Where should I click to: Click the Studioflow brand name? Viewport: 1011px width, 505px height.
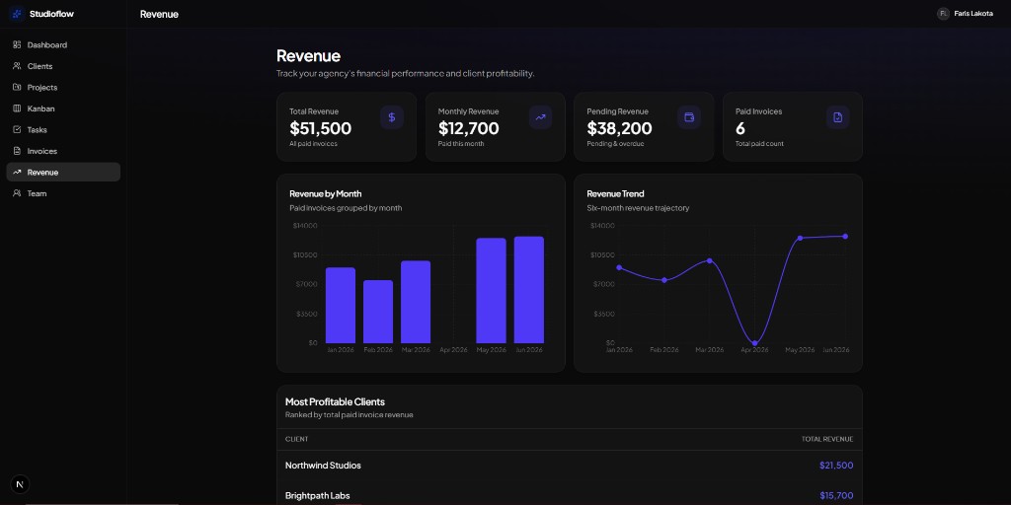(x=51, y=14)
